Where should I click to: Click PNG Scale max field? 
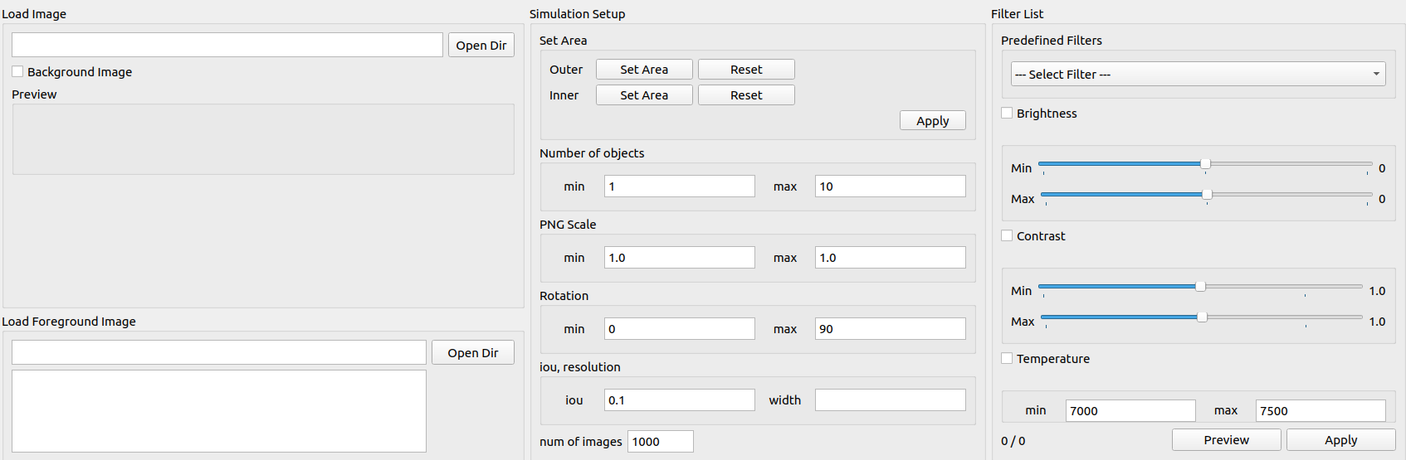tap(891, 257)
